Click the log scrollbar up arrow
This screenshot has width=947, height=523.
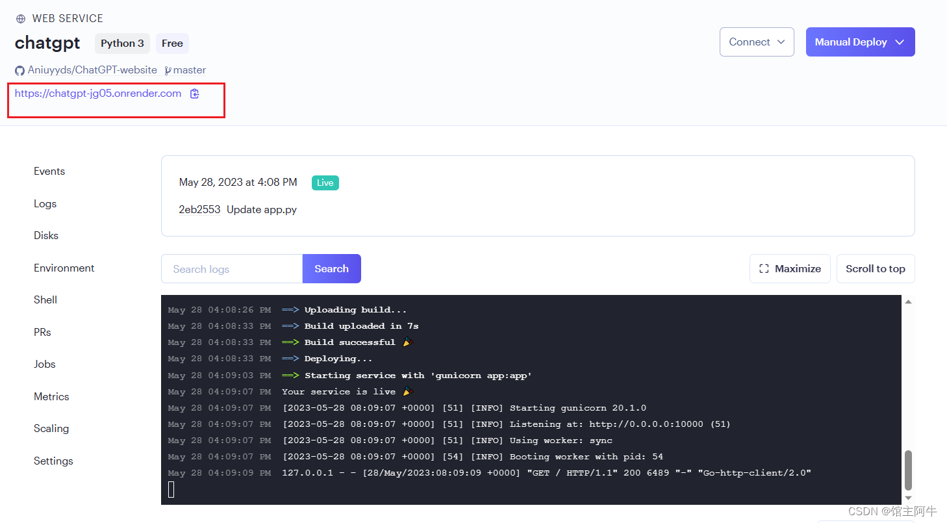(x=908, y=302)
